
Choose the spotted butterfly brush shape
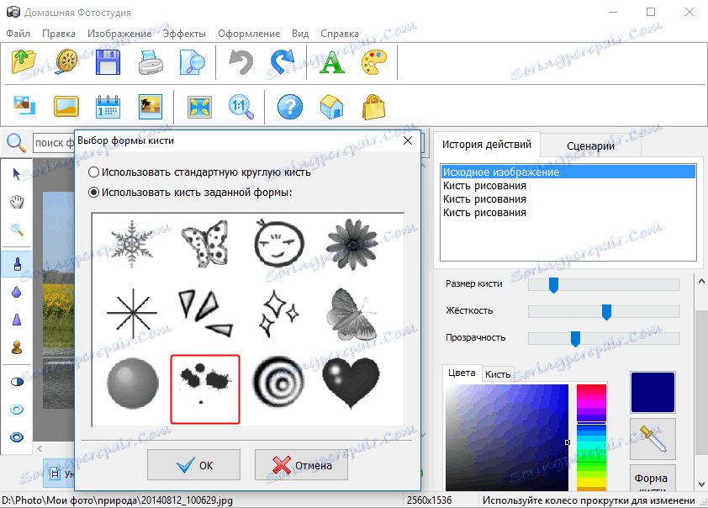[x=205, y=244]
